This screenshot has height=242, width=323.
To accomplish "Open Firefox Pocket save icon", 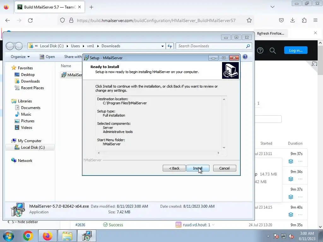I will pyautogui.click(x=281, y=20).
